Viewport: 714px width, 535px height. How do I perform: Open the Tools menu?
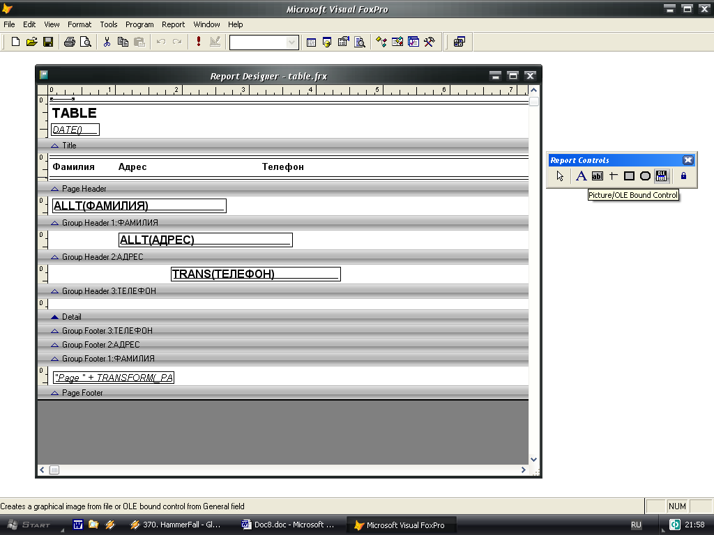click(108, 24)
